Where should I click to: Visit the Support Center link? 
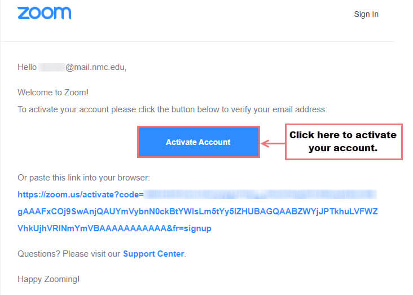pyautogui.click(x=153, y=254)
